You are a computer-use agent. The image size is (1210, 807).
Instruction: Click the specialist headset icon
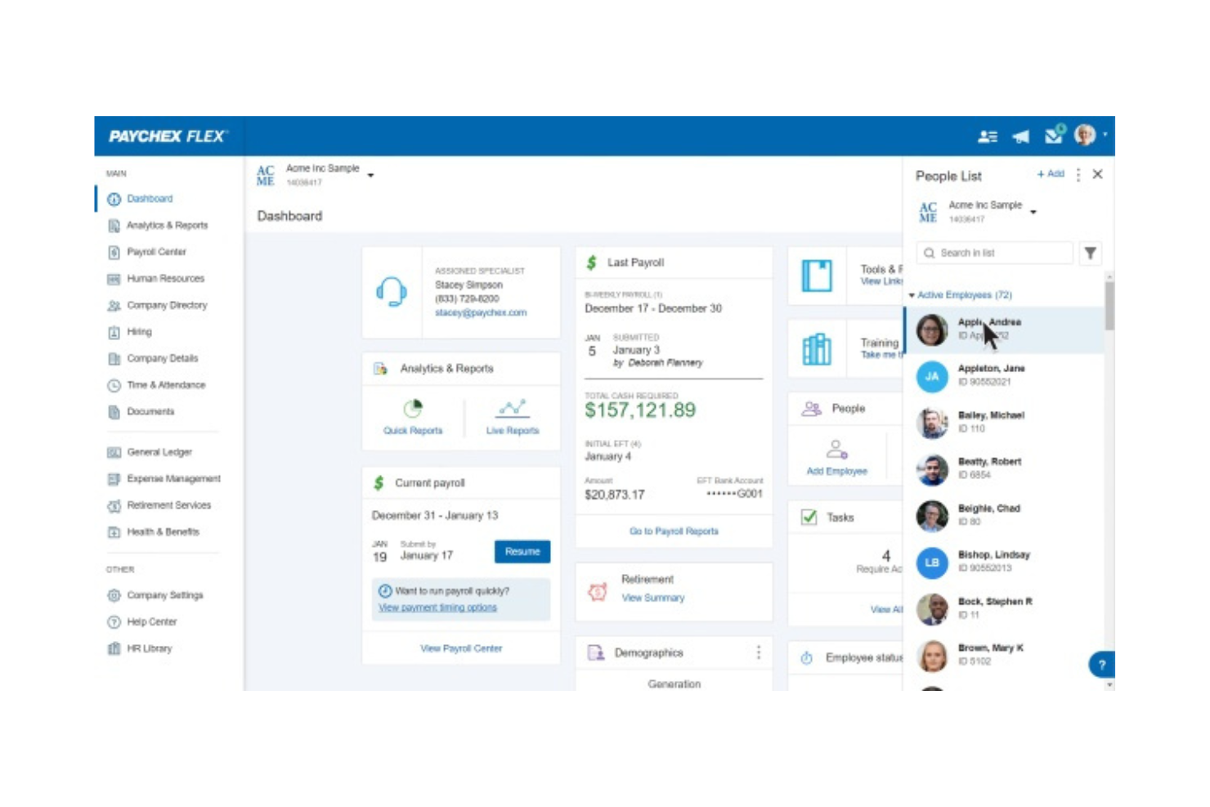coord(392,292)
